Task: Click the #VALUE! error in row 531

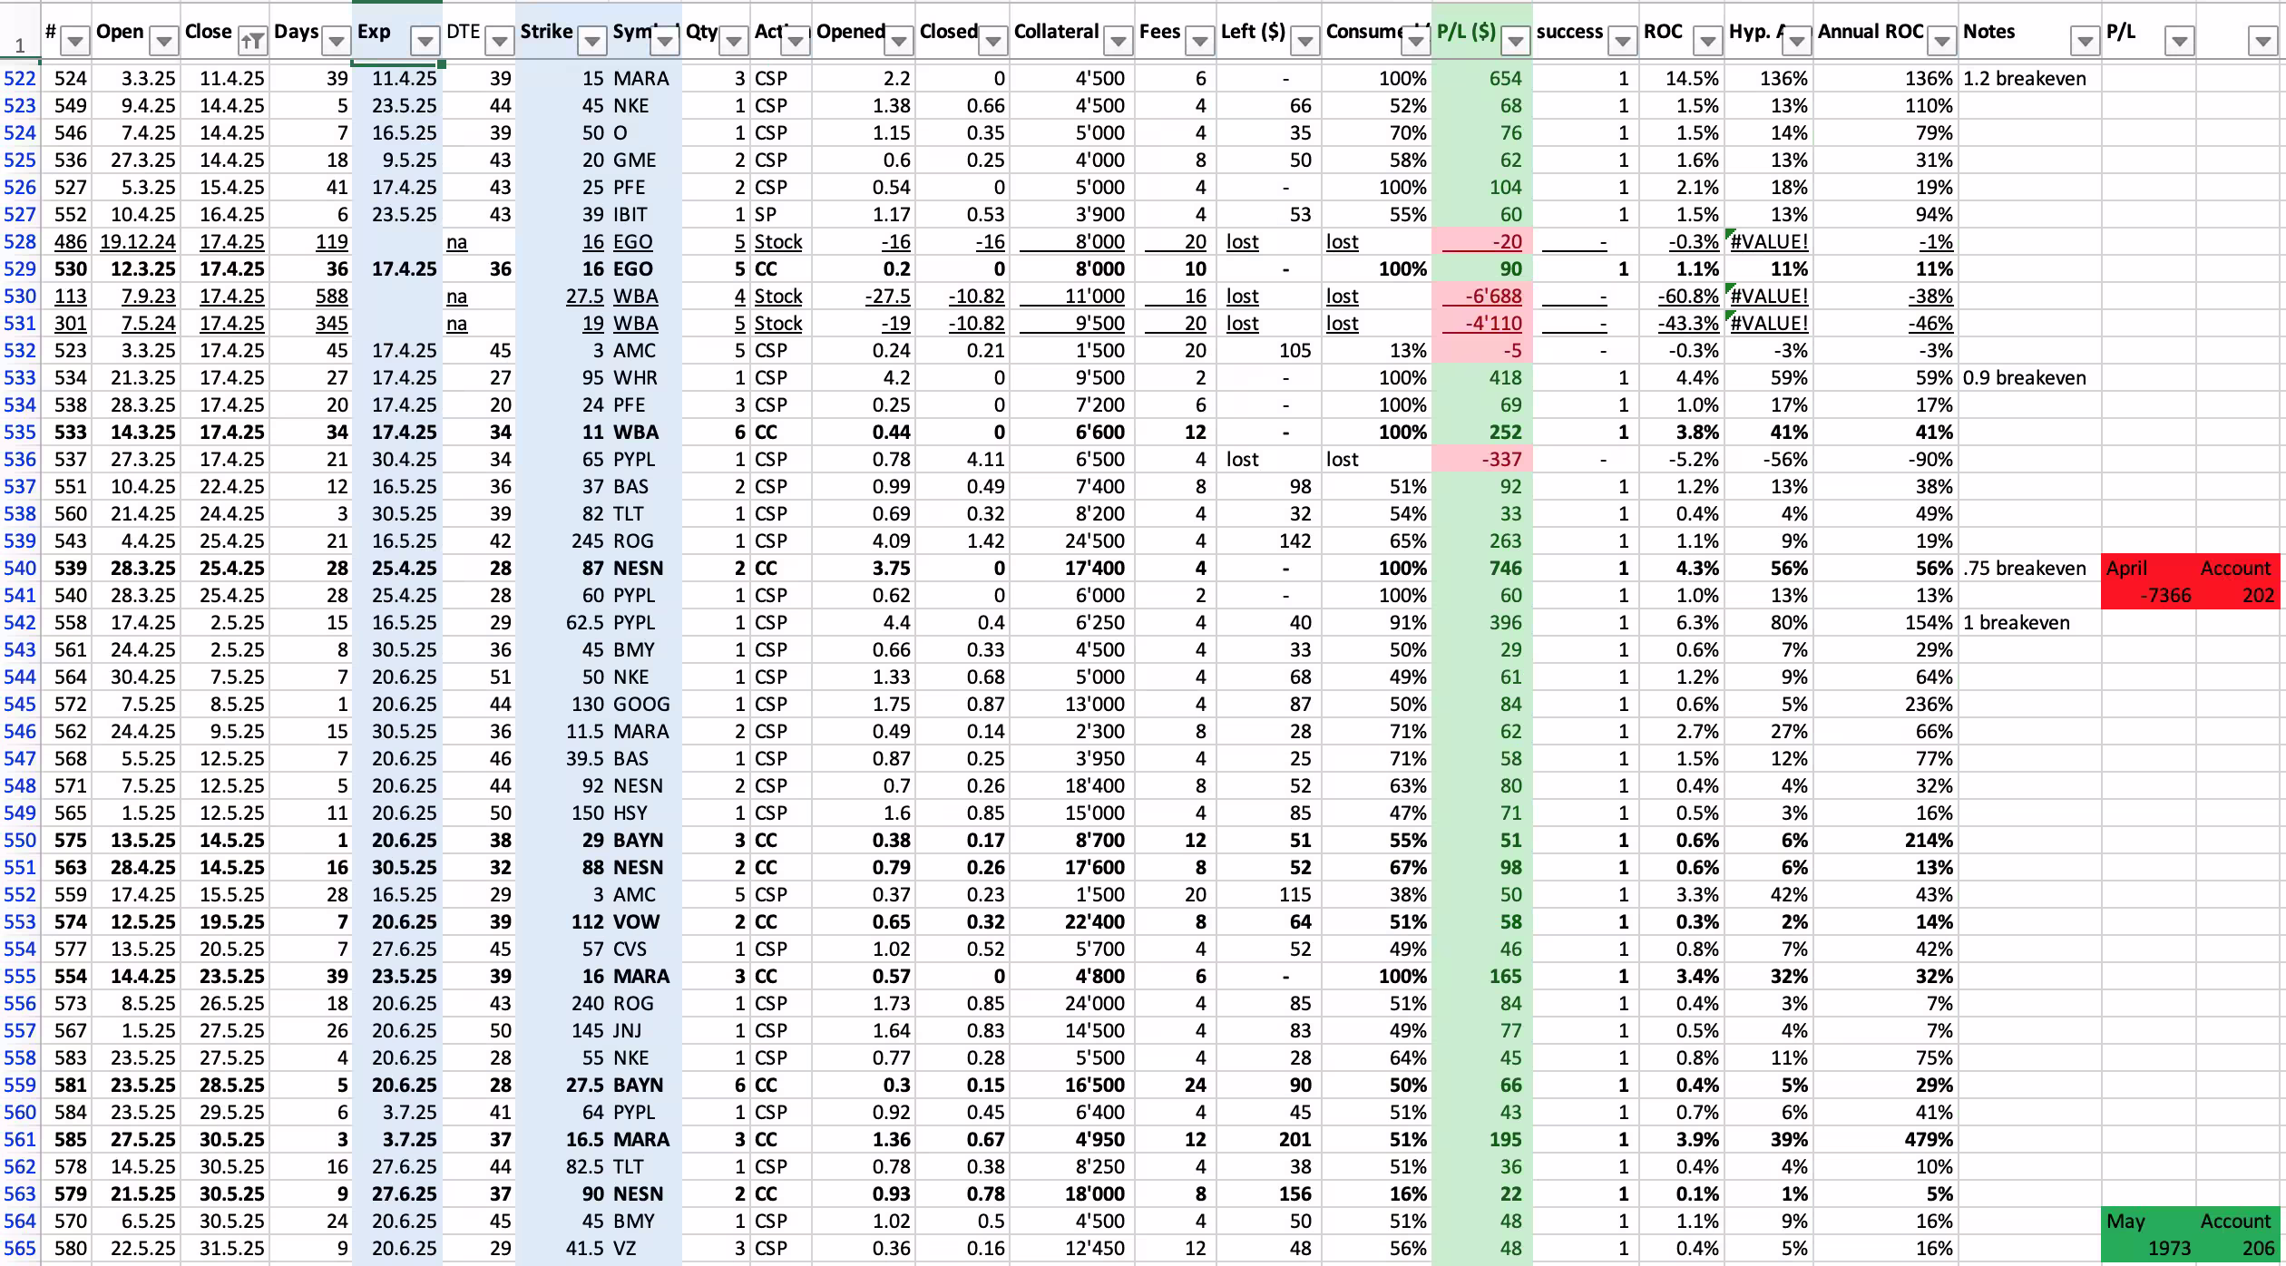Action: pyautogui.click(x=1769, y=324)
